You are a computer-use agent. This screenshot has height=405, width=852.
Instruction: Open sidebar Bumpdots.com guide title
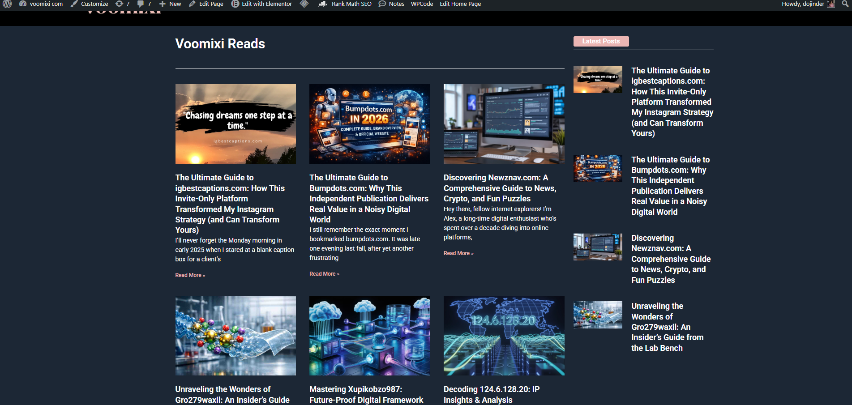[x=671, y=186]
